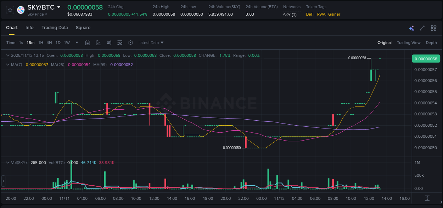Expand chart to fullscreen with arrows icon
This screenshot has width=443, height=208.
422,28
